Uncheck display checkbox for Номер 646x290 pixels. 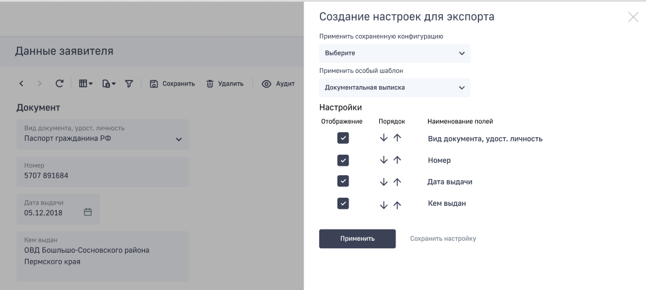click(x=343, y=160)
